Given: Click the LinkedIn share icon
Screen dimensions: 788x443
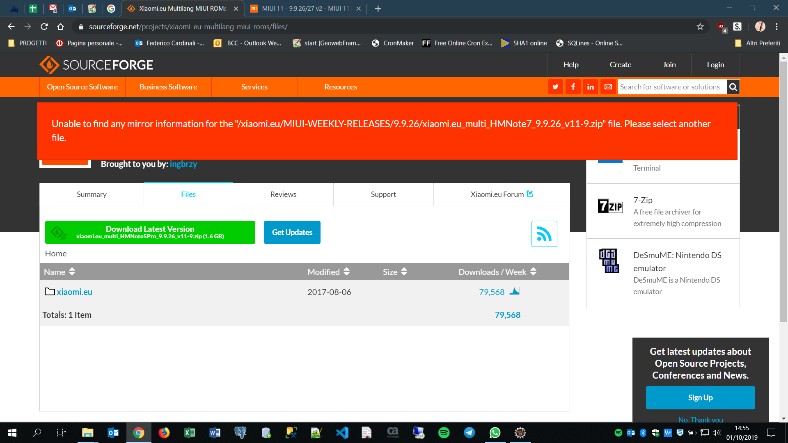Looking at the screenshot, I should tap(590, 87).
